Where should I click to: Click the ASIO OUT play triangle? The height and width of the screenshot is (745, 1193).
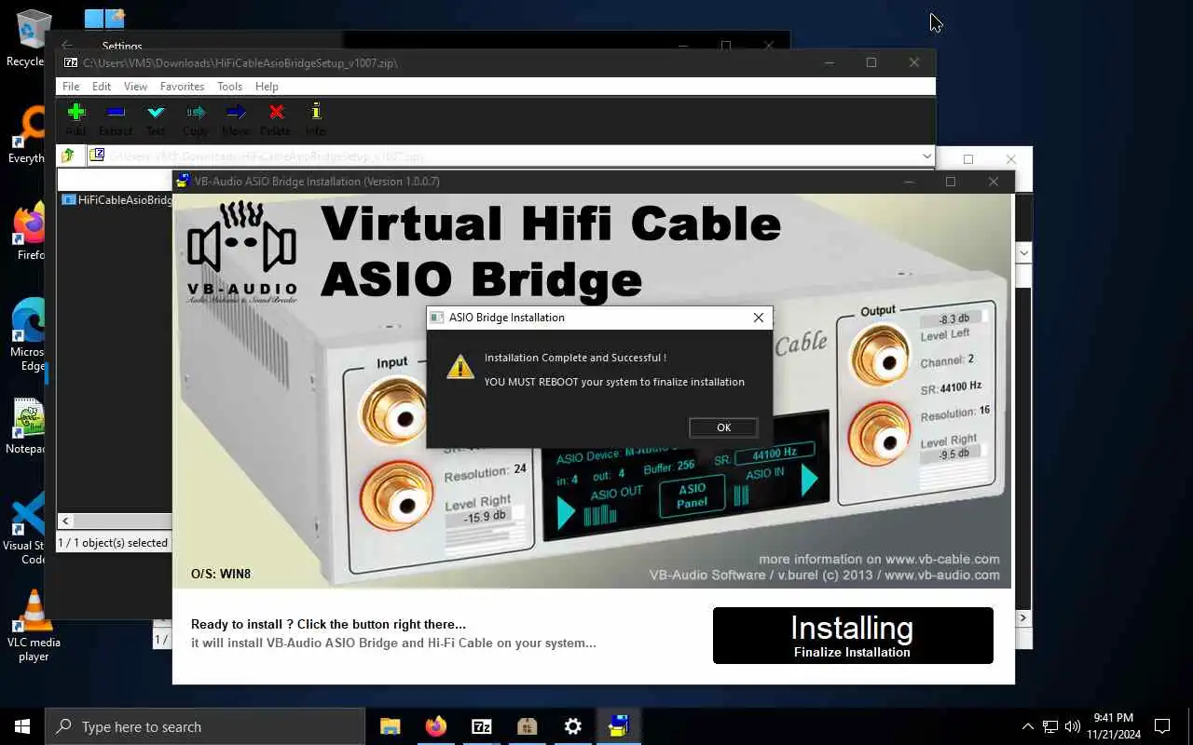tap(566, 513)
